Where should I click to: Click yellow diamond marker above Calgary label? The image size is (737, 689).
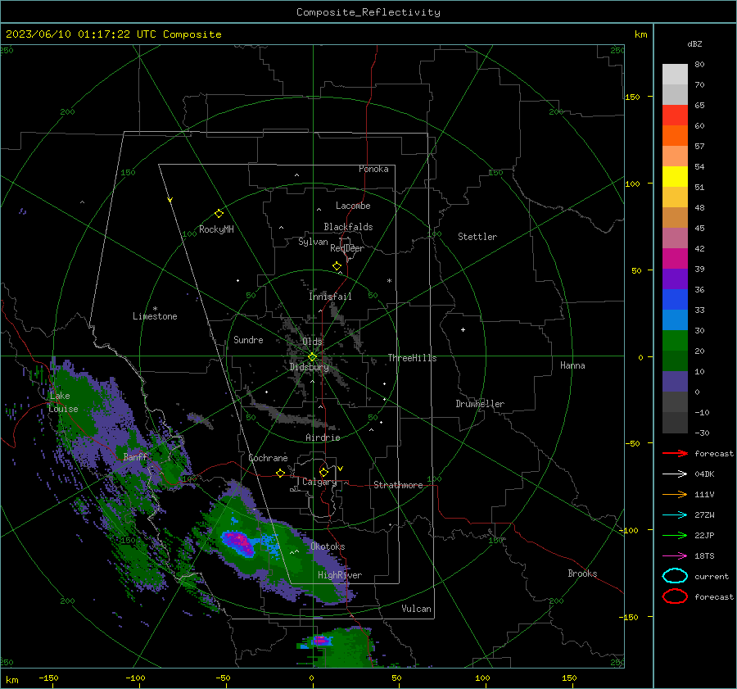pos(323,472)
